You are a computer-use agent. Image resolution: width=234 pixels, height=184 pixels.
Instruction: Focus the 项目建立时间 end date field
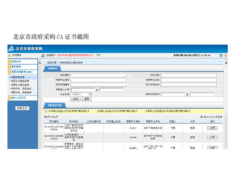[x=111, y=90]
